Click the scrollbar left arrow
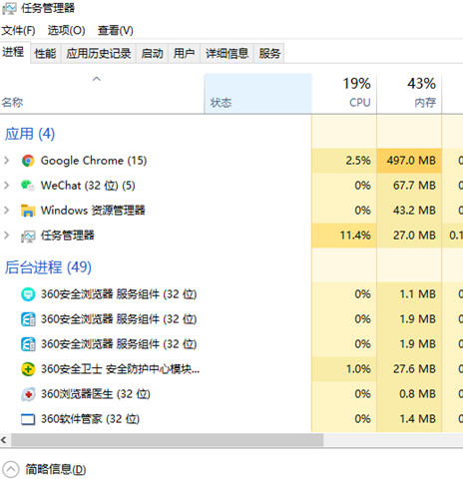This screenshot has height=485, width=463. pyautogui.click(x=4, y=440)
